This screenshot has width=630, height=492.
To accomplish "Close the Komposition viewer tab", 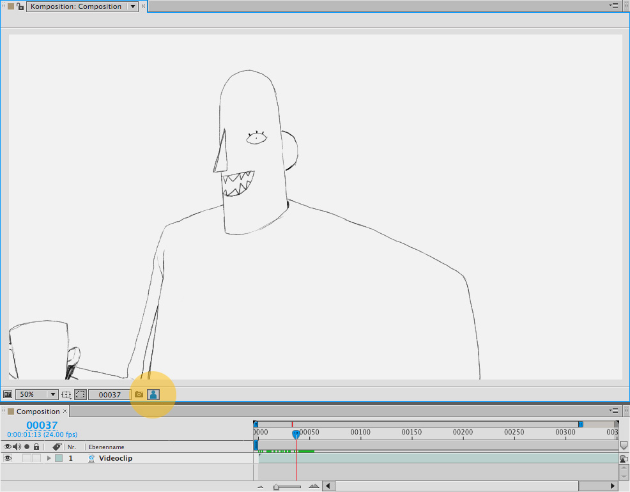I will [143, 6].
